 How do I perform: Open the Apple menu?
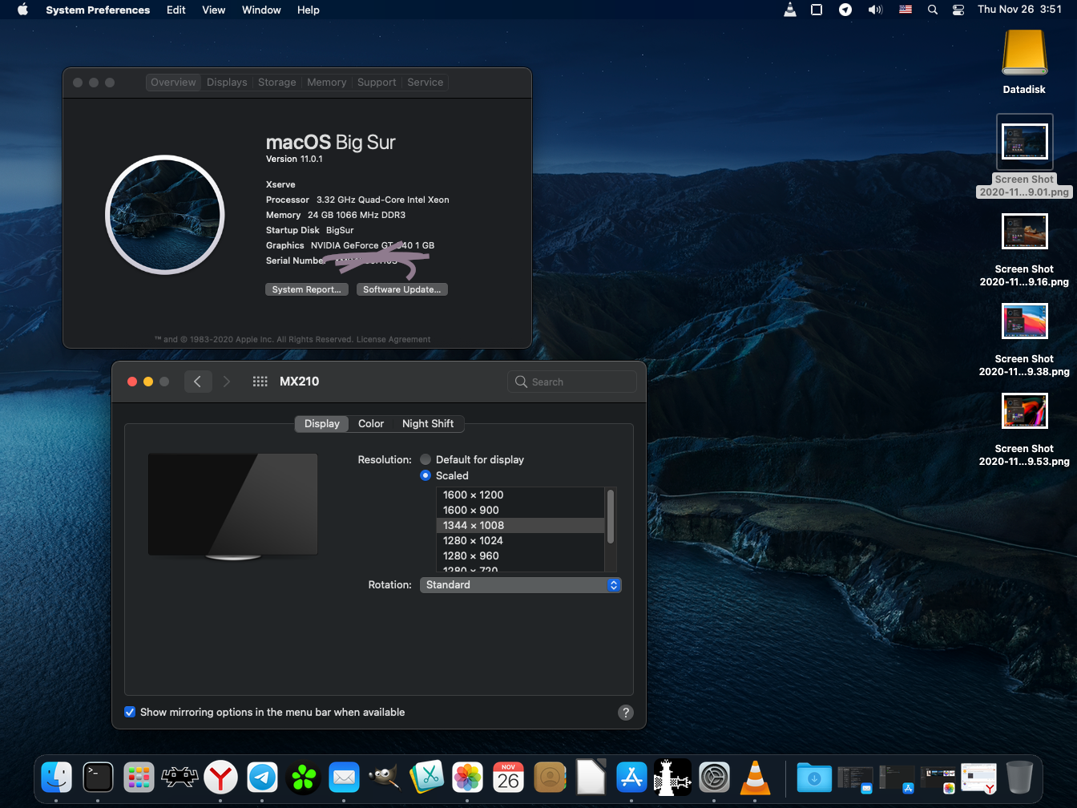pos(22,10)
